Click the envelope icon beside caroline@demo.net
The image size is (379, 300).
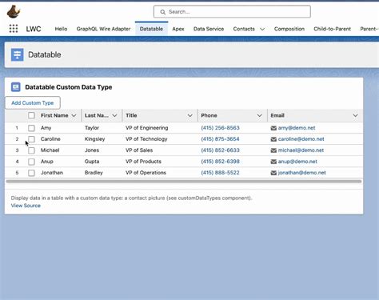click(x=273, y=139)
